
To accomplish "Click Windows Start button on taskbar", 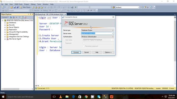I will pyautogui.click(x=3, y=97).
